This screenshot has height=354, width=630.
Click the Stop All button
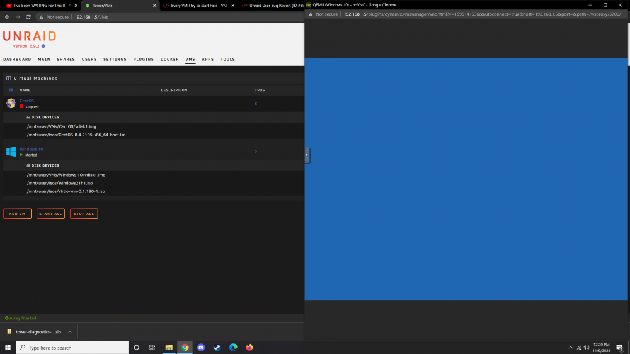pyautogui.click(x=84, y=214)
